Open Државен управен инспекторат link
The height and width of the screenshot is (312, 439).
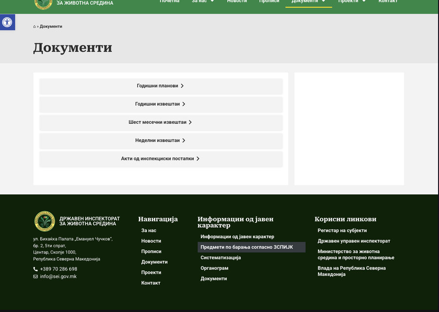pos(354,241)
